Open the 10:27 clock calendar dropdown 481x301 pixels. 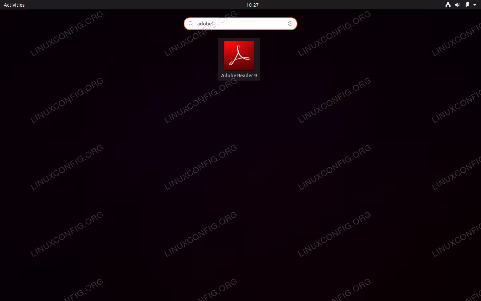pyautogui.click(x=252, y=5)
